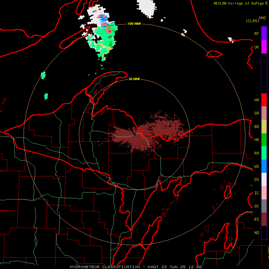This screenshot has height=269, width=269.
Task: Click the NEXLAB-College of DuPage text
Action: coord(239,3)
